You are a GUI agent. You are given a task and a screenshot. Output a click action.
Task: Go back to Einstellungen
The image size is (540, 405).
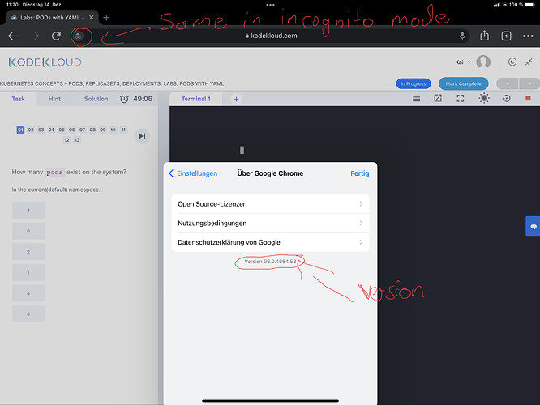pyautogui.click(x=193, y=173)
